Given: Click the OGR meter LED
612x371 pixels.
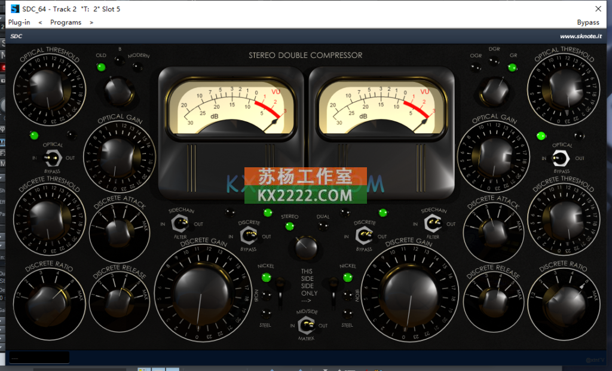Looking at the screenshot, I should pos(475,68).
